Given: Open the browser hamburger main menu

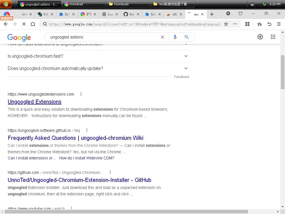Looking at the screenshot, I should click(x=279, y=24).
